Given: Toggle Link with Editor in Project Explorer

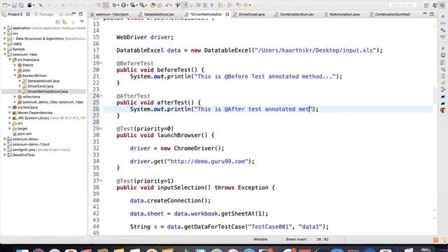Looking at the screenshot, I should pos(65,22).
